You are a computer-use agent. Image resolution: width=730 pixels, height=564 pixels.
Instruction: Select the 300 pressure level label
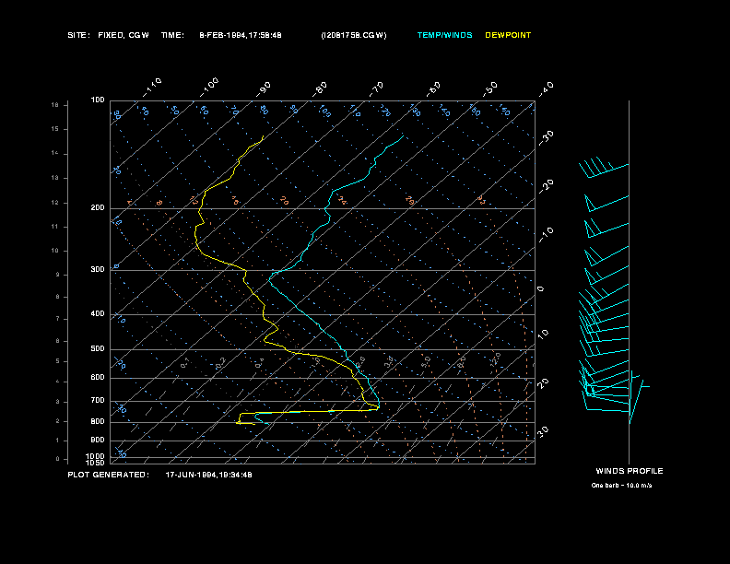[98, 270]
